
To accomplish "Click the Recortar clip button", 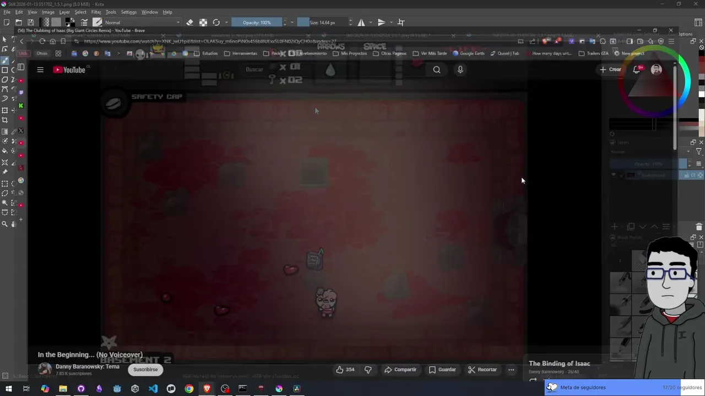I will pos(482,370).
